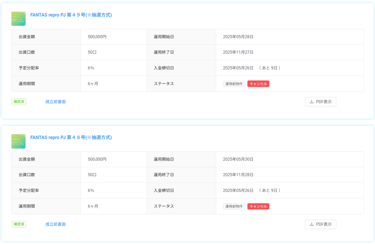Click 50口 value in 第４９号 card
The width and height of the screenshot is (375, 244).
(x=92, y=52)
